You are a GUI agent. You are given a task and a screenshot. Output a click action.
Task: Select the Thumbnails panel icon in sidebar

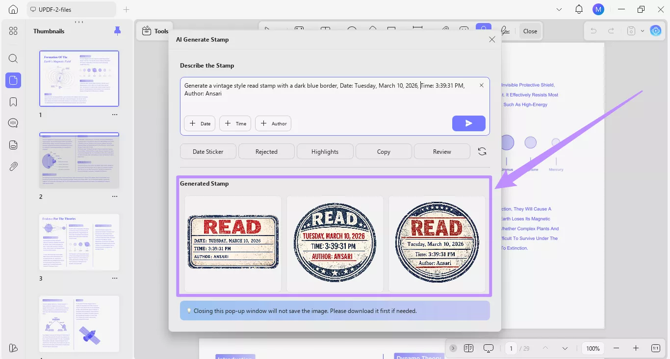tap(13, 80)
